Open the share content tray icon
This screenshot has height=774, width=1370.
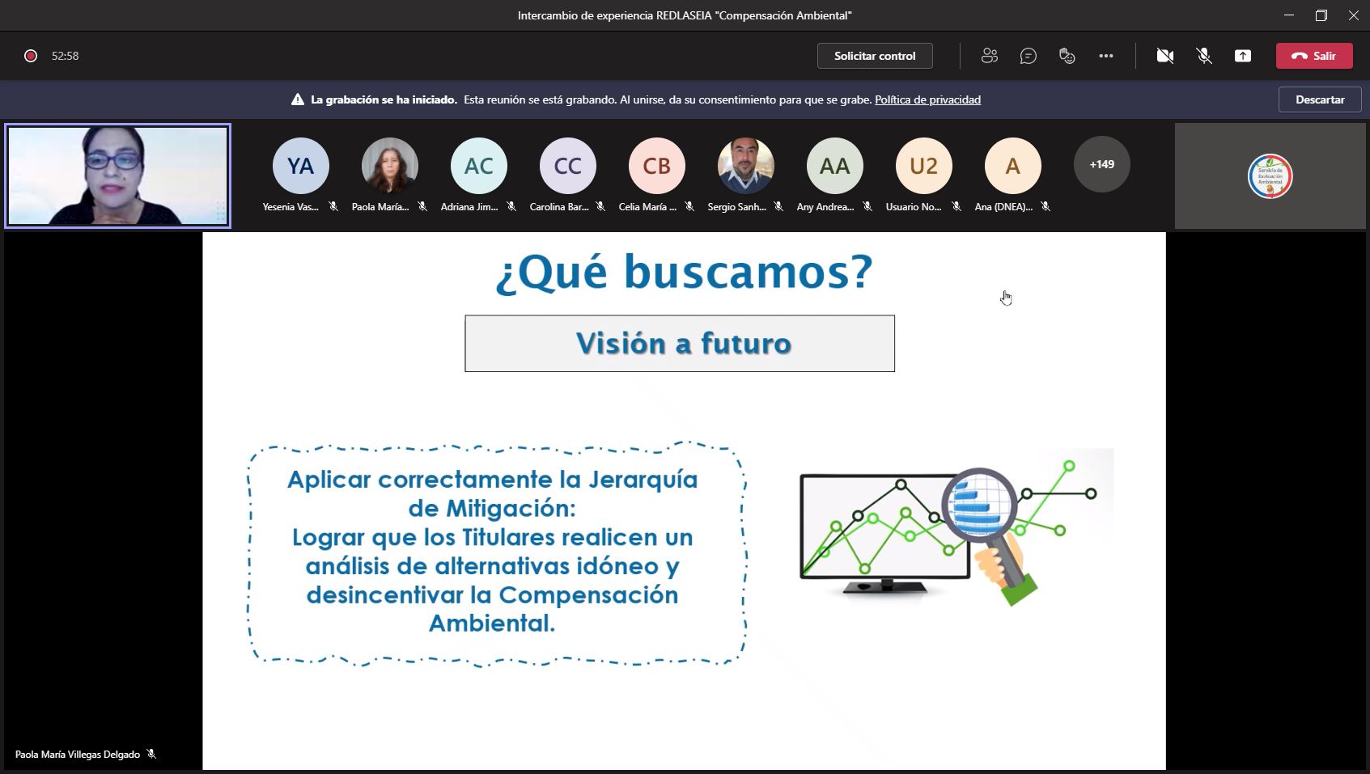click(1242, 56)
